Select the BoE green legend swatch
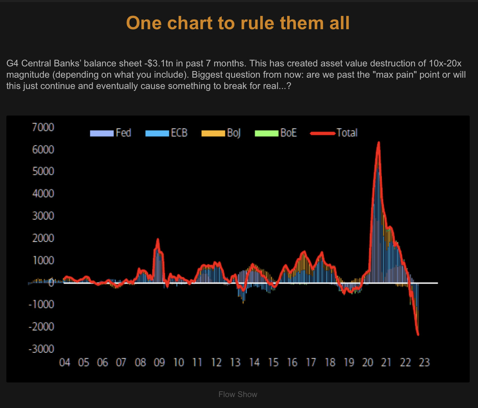Image resolution: width=478 pixels, height=408 pixels. click(x=266, y=133)
